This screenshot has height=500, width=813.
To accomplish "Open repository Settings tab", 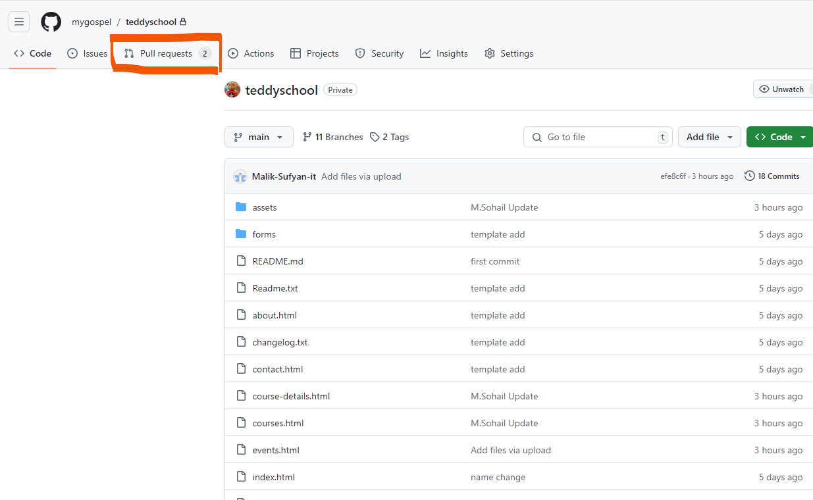I will click(509, 53).
